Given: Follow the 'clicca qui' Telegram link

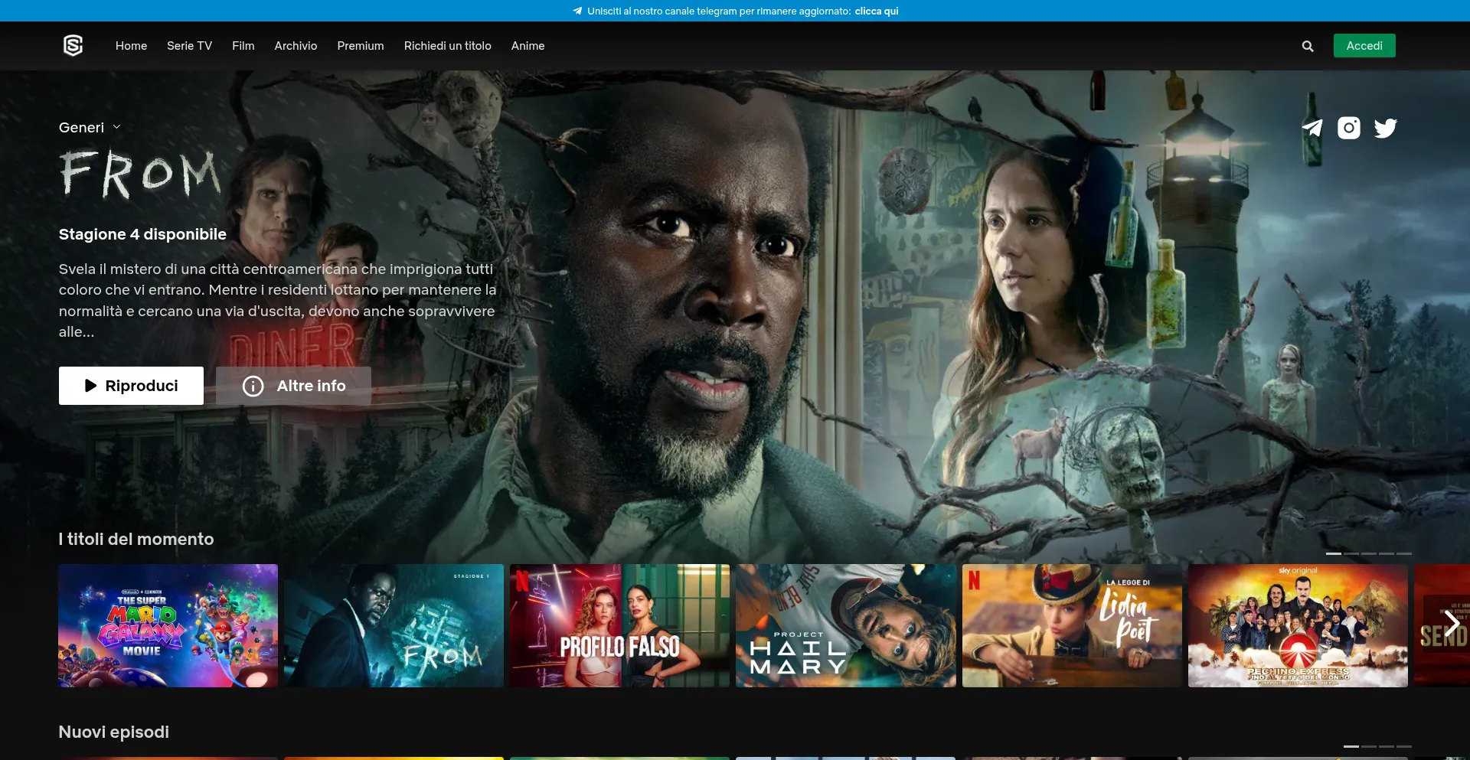Looking at the screenshot, I should tap(877, 11).
